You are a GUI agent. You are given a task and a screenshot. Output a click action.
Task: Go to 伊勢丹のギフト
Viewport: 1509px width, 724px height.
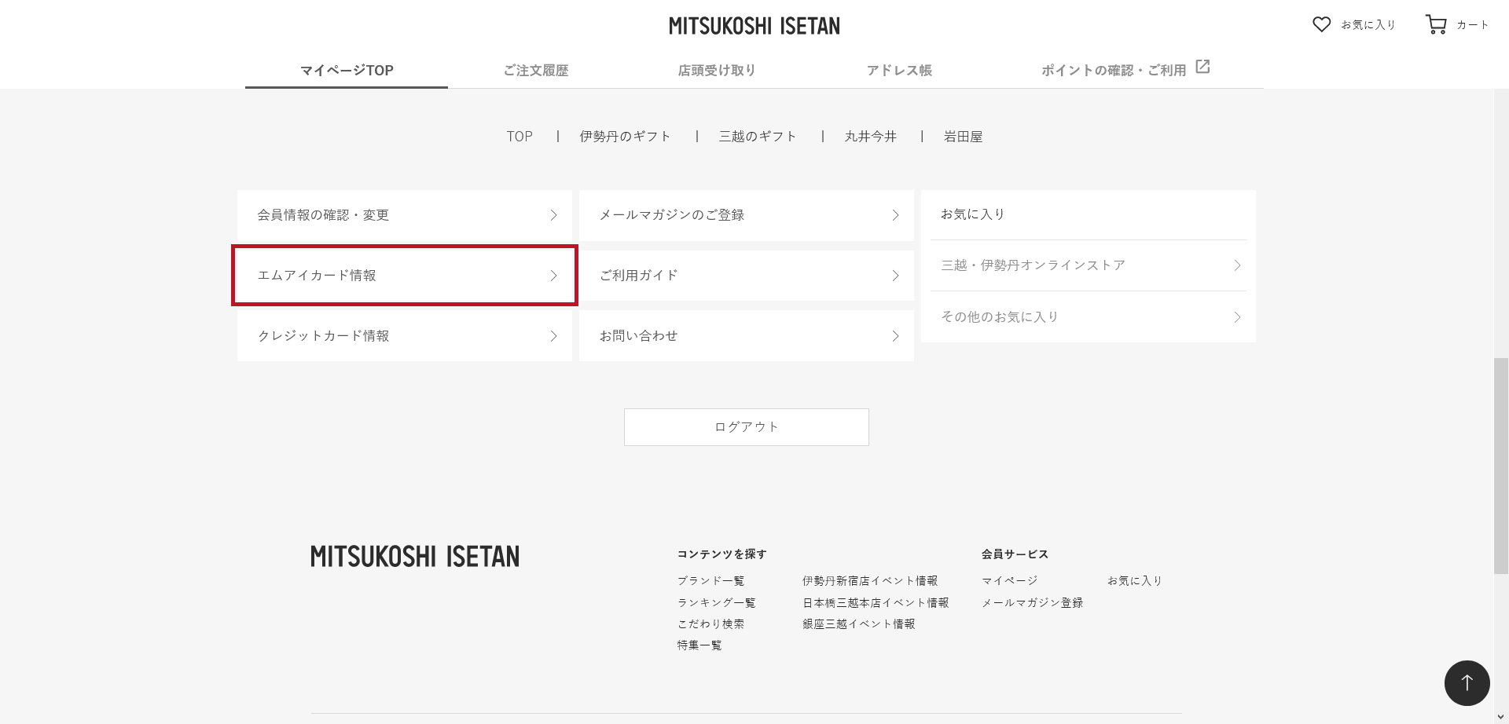click(x=625, y=137)
